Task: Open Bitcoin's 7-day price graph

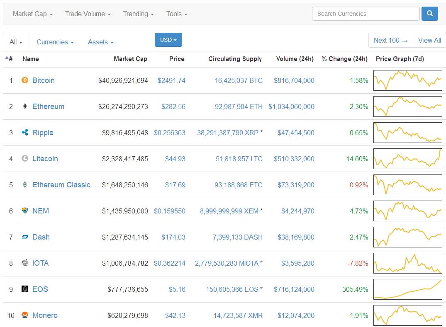Action: point(408,80)
